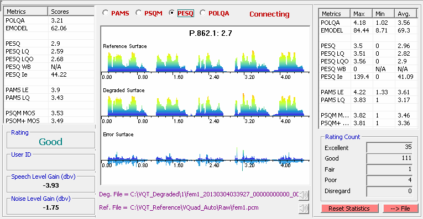Select the PAMS radio button
The image size is (423, 219).
[x=106, y=13]
